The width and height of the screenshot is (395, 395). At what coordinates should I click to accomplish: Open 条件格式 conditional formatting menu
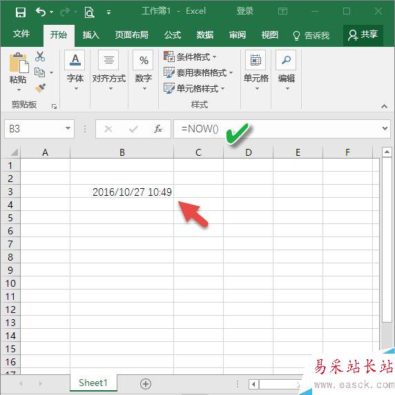coord(190,57)
